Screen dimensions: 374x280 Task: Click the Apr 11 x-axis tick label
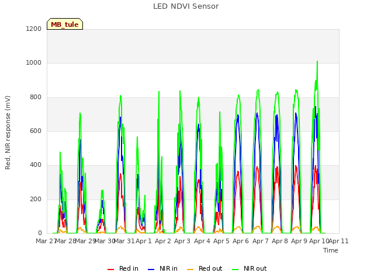pos(339,241)
